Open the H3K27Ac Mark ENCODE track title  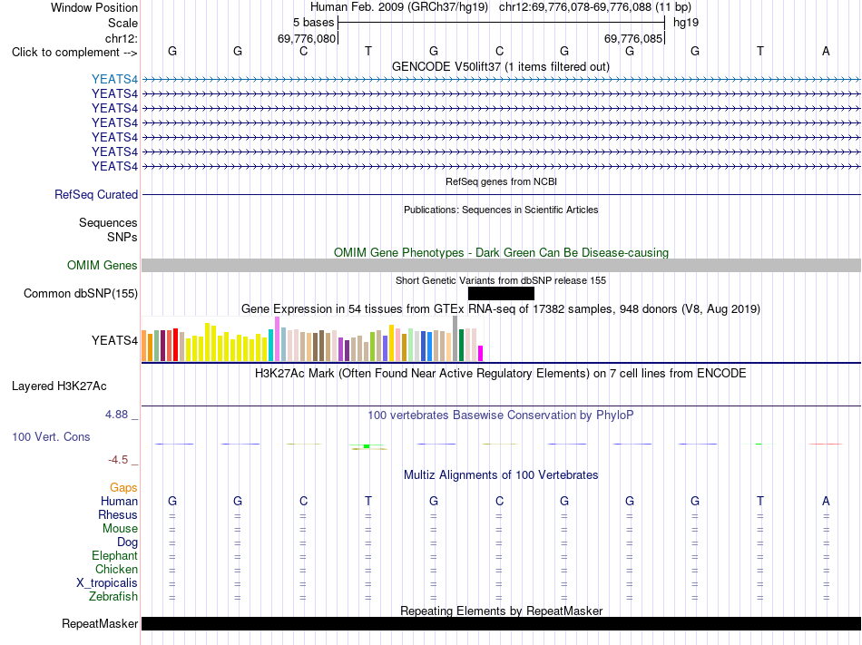point(501,374)
